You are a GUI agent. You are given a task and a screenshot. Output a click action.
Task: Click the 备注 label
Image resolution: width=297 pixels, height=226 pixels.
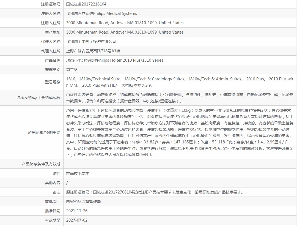pyautogui.click(x=56, y=192)
